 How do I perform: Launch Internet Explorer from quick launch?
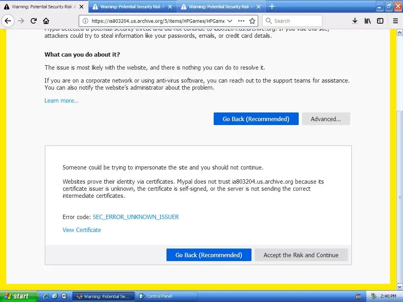(x=46, y=296)
